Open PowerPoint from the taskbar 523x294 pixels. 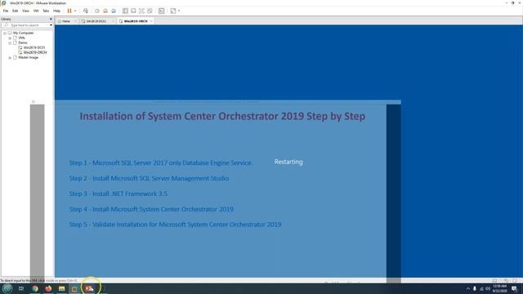89,288
